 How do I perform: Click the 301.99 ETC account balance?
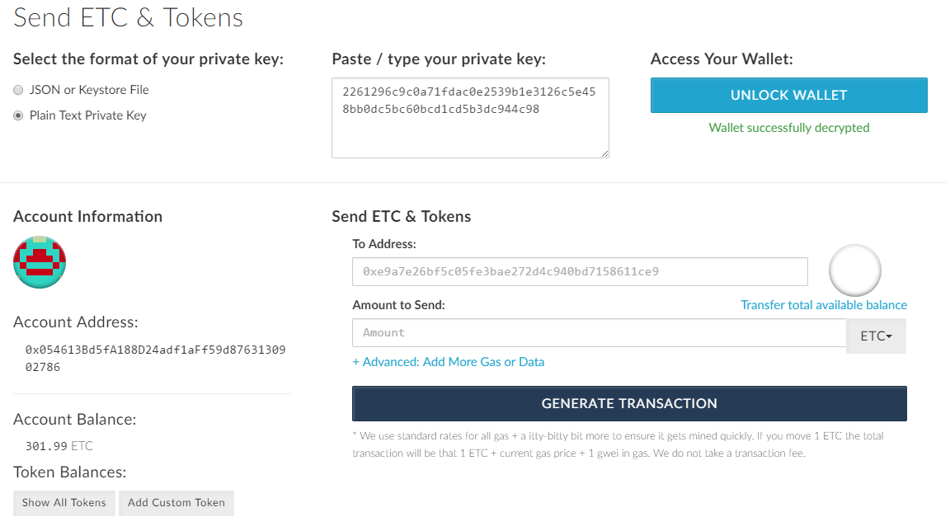[59, 446]
